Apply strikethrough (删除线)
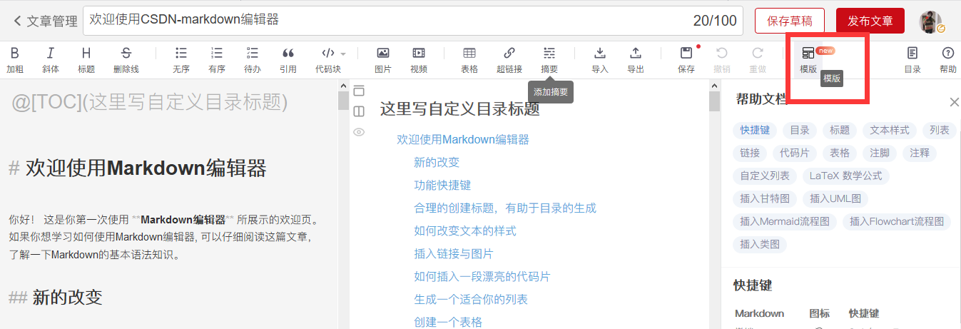961x329 pixels. coord(126,60)
